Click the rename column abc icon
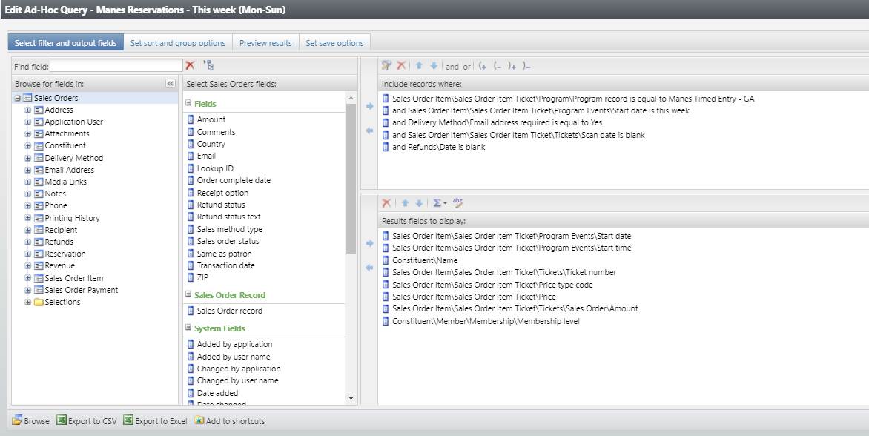869x436 pixels. 457,203
